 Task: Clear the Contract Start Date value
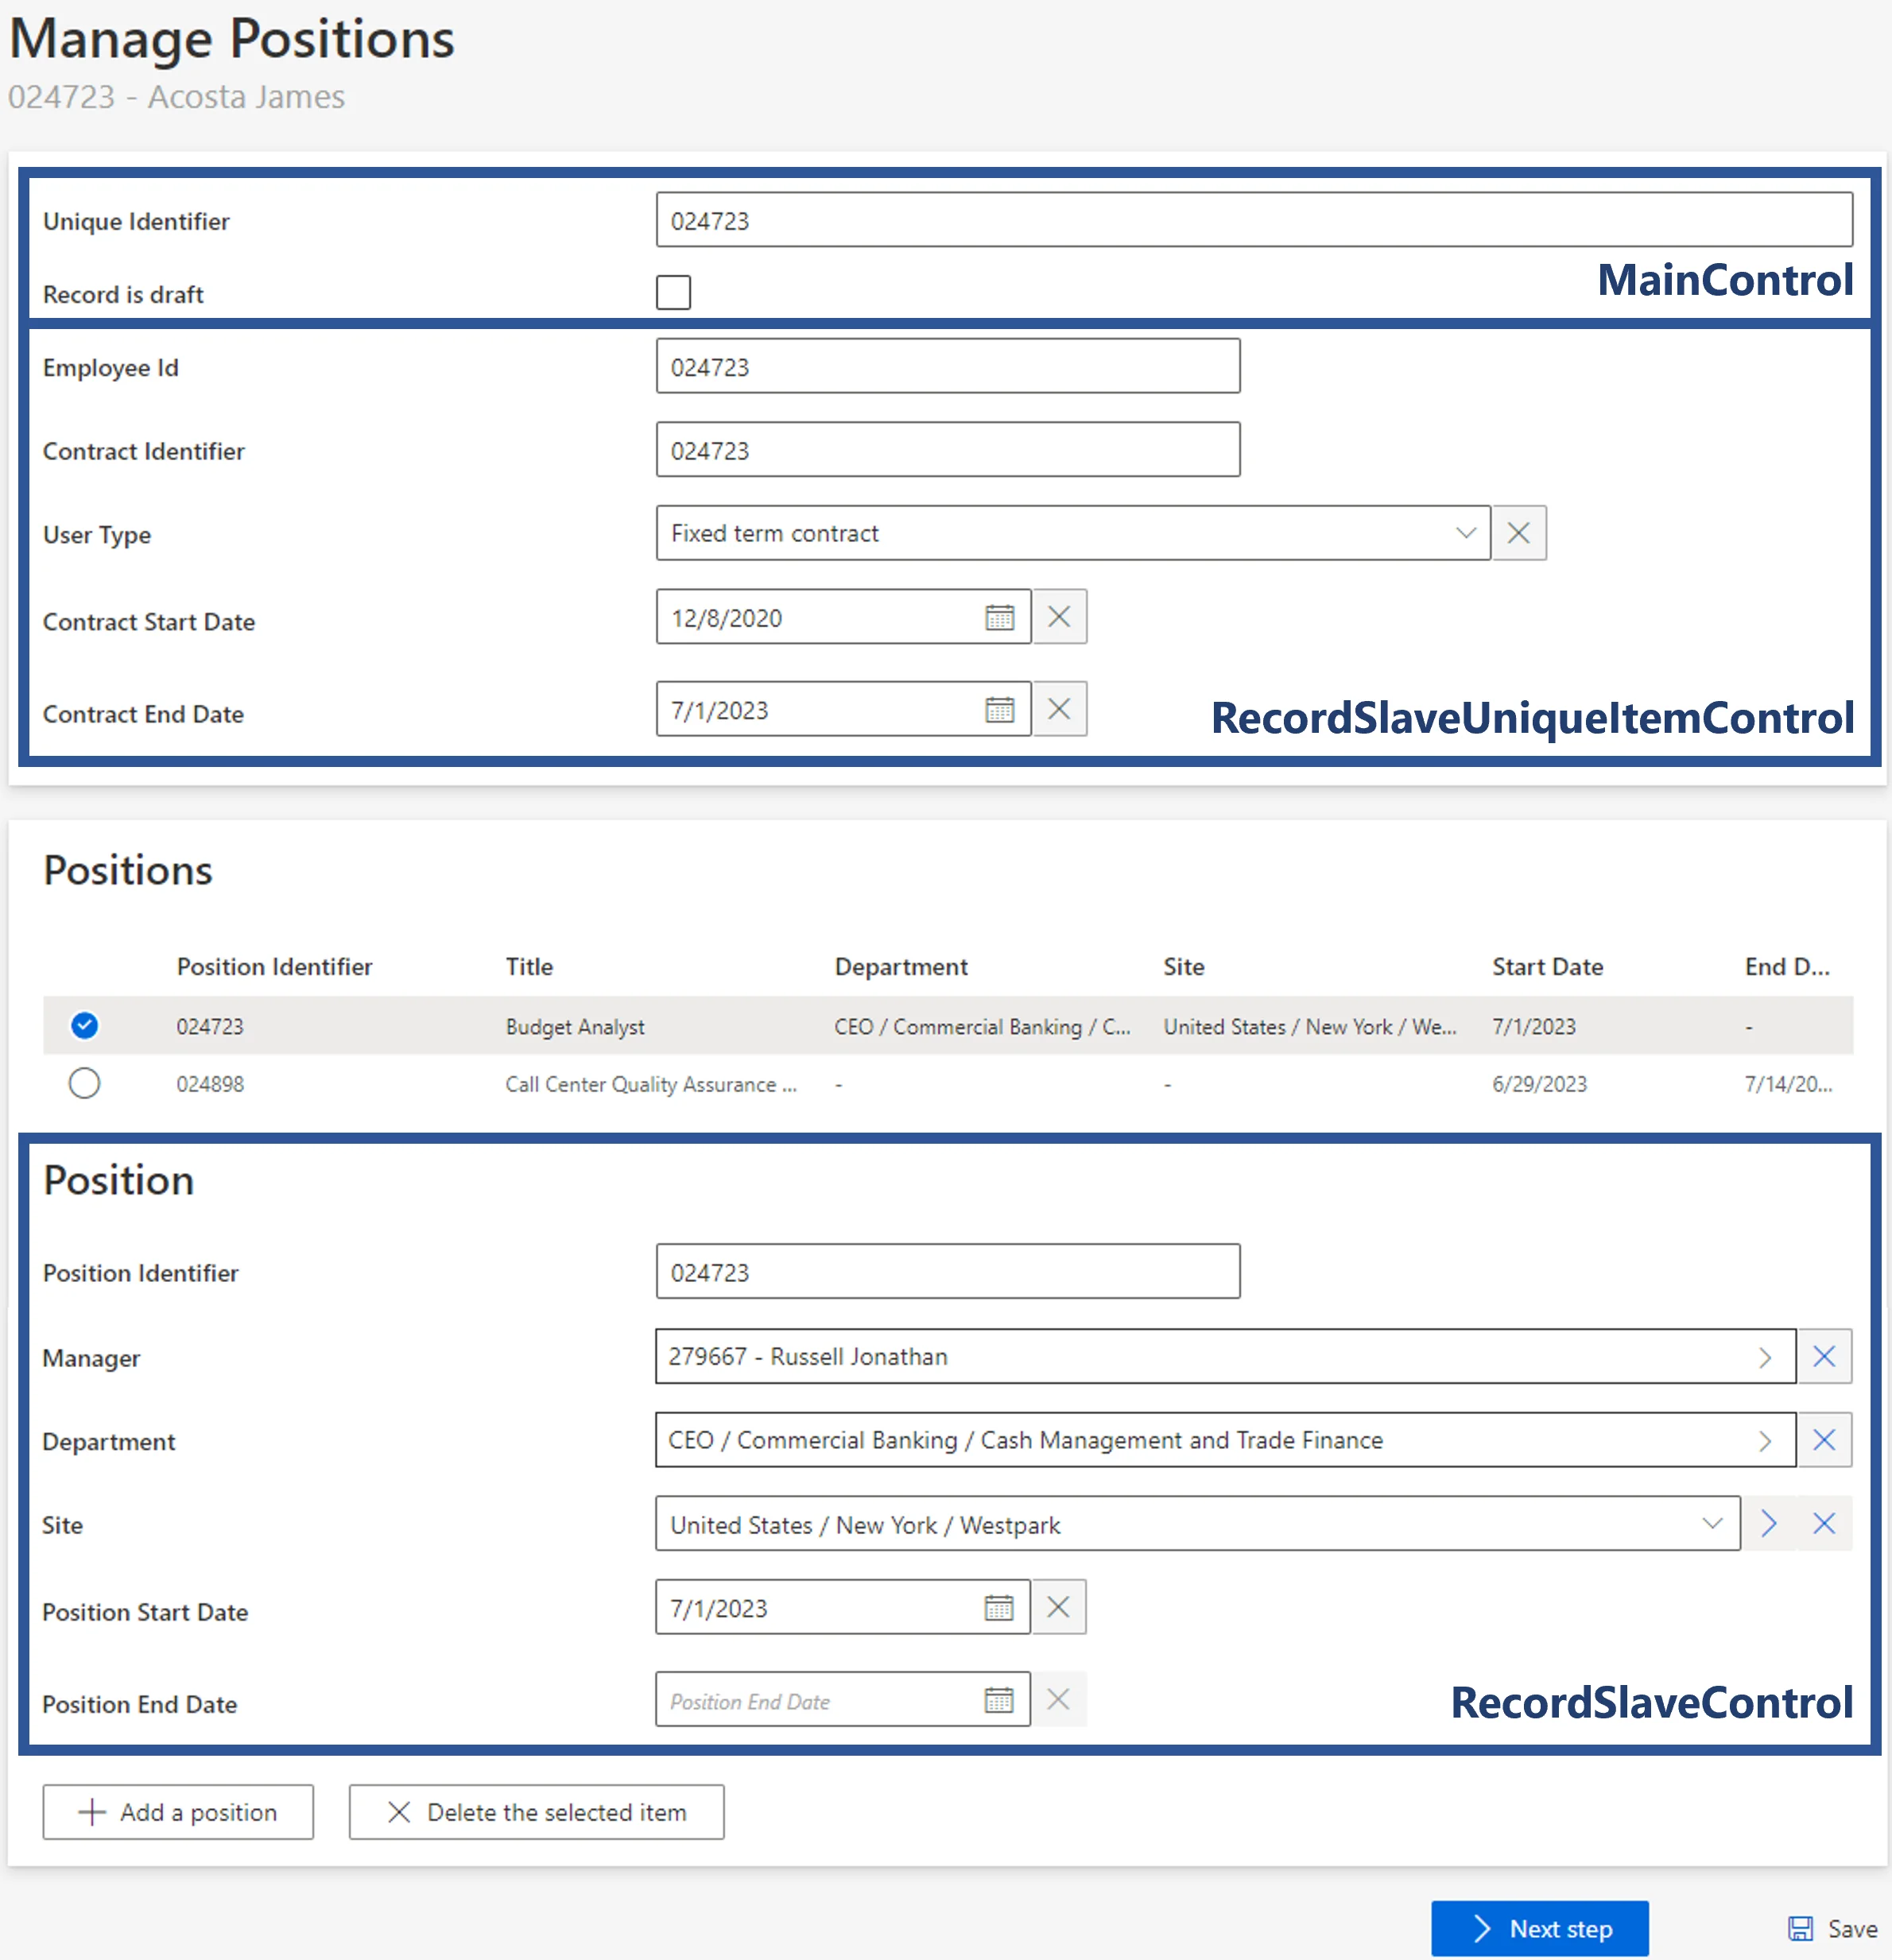tap(1059, 617)
